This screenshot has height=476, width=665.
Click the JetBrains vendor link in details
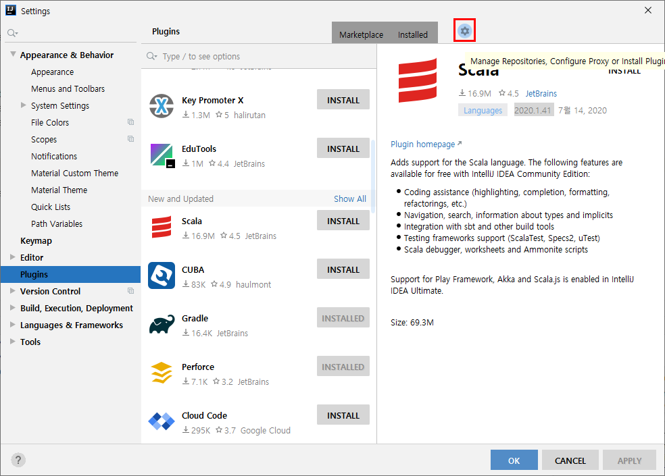pyautogui.click(x=541, y=93)
